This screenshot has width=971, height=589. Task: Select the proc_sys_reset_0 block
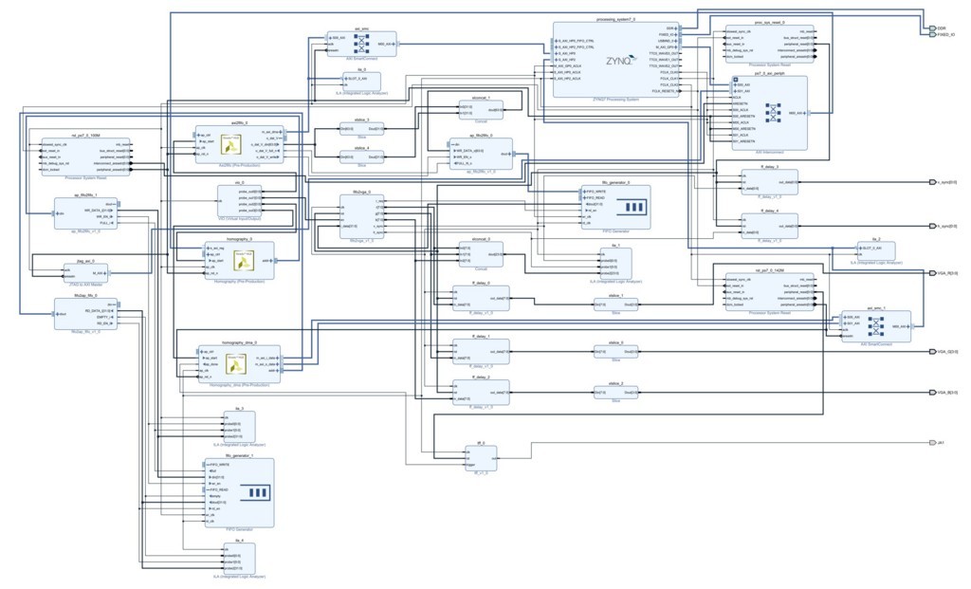[770, 44]
